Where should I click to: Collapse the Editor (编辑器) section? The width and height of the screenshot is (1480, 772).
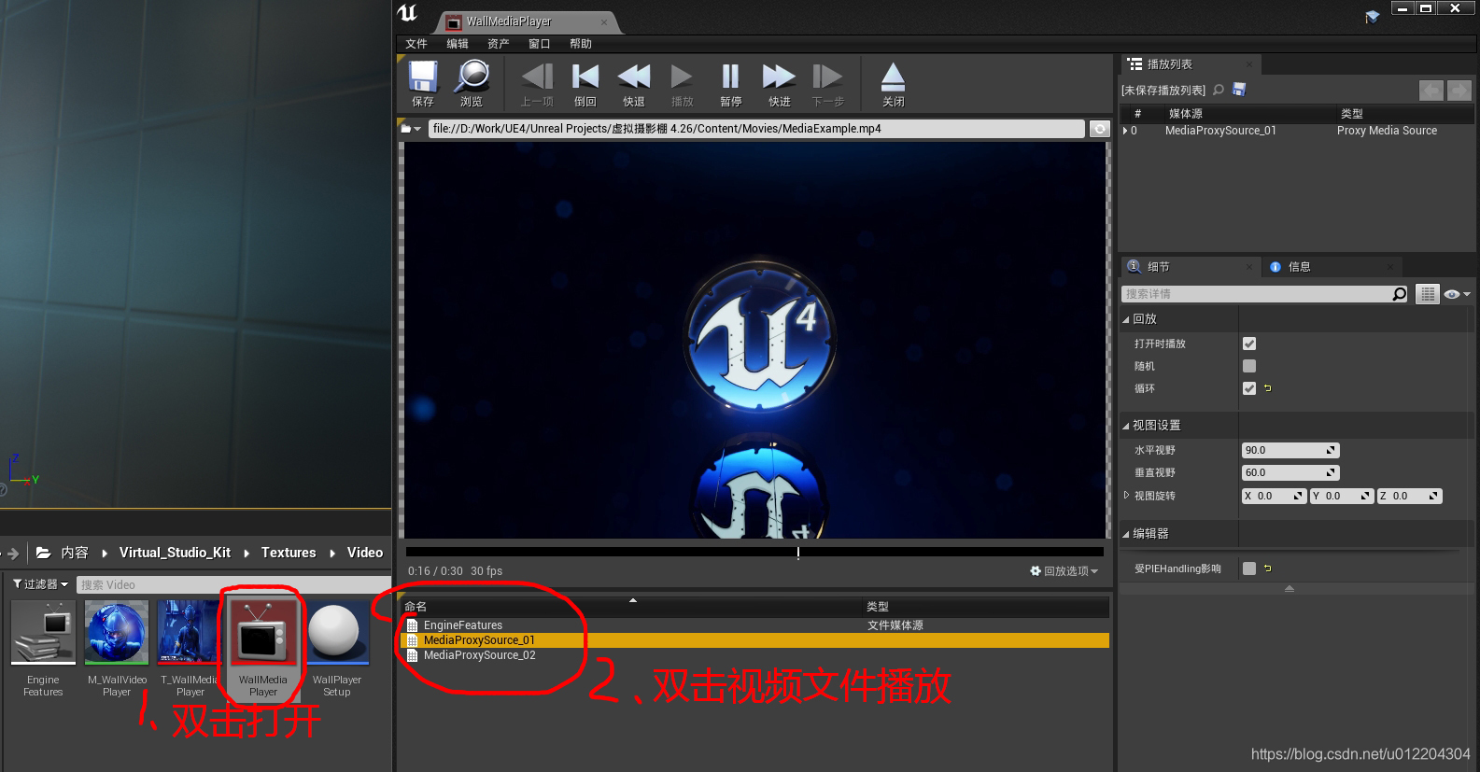(x=1126, y=534)
